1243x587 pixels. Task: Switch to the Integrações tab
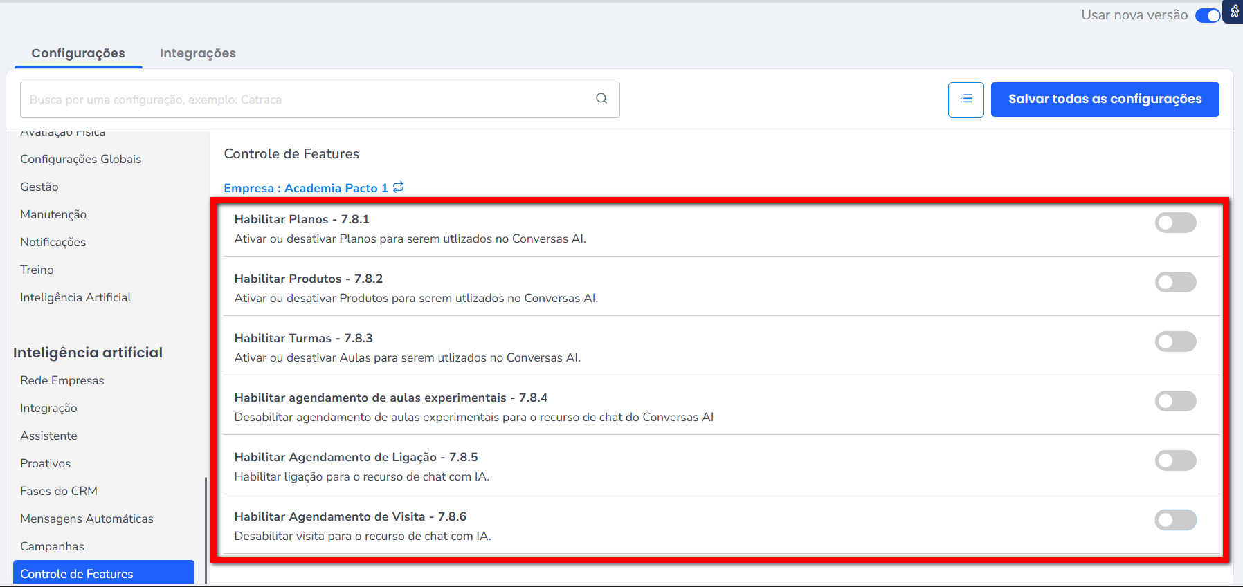point(197,53)
